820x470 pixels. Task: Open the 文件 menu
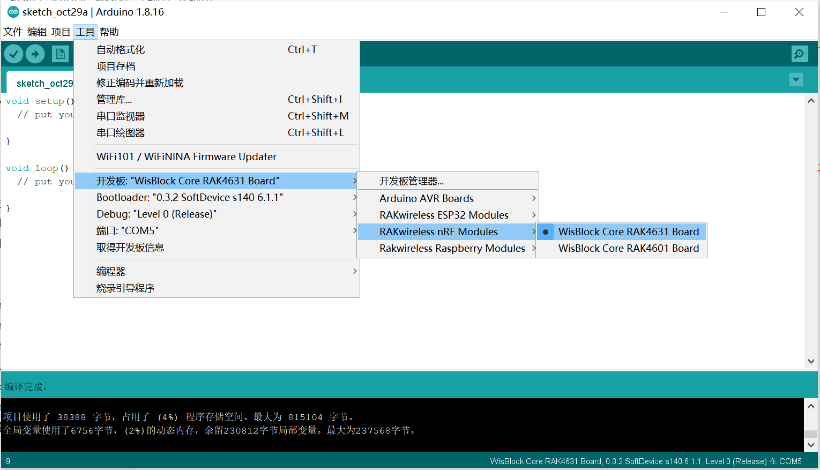pyautogui.click(x=13, y=32)
